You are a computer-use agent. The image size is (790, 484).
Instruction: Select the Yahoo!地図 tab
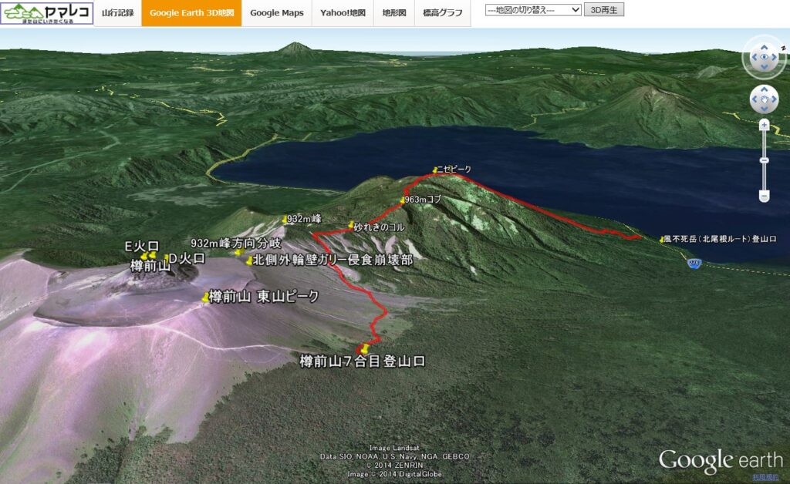click(x=343, y=13)
